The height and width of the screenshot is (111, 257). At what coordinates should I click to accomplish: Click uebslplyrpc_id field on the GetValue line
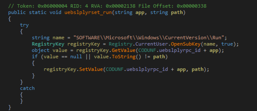pos(180,51)
